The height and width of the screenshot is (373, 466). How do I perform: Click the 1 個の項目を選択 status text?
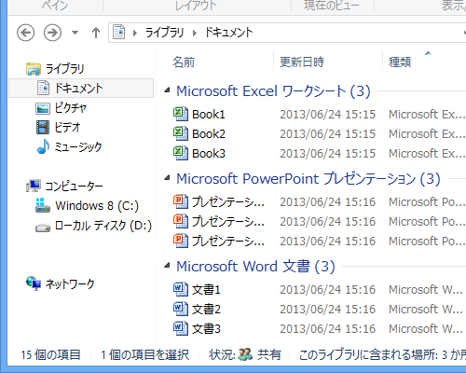tap(144, 354)
